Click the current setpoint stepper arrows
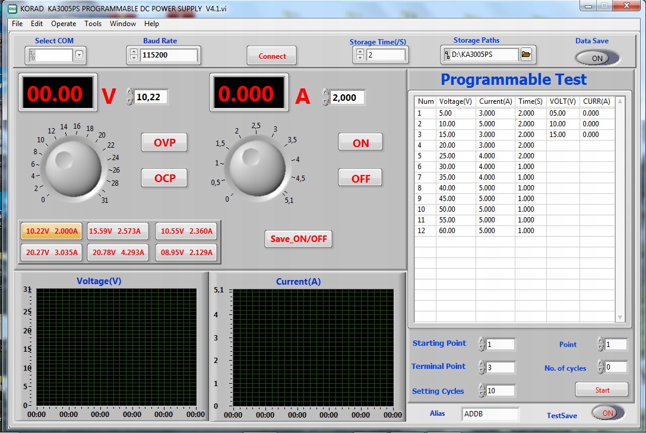This screenshot has width=646, height=433. [325, 97]
